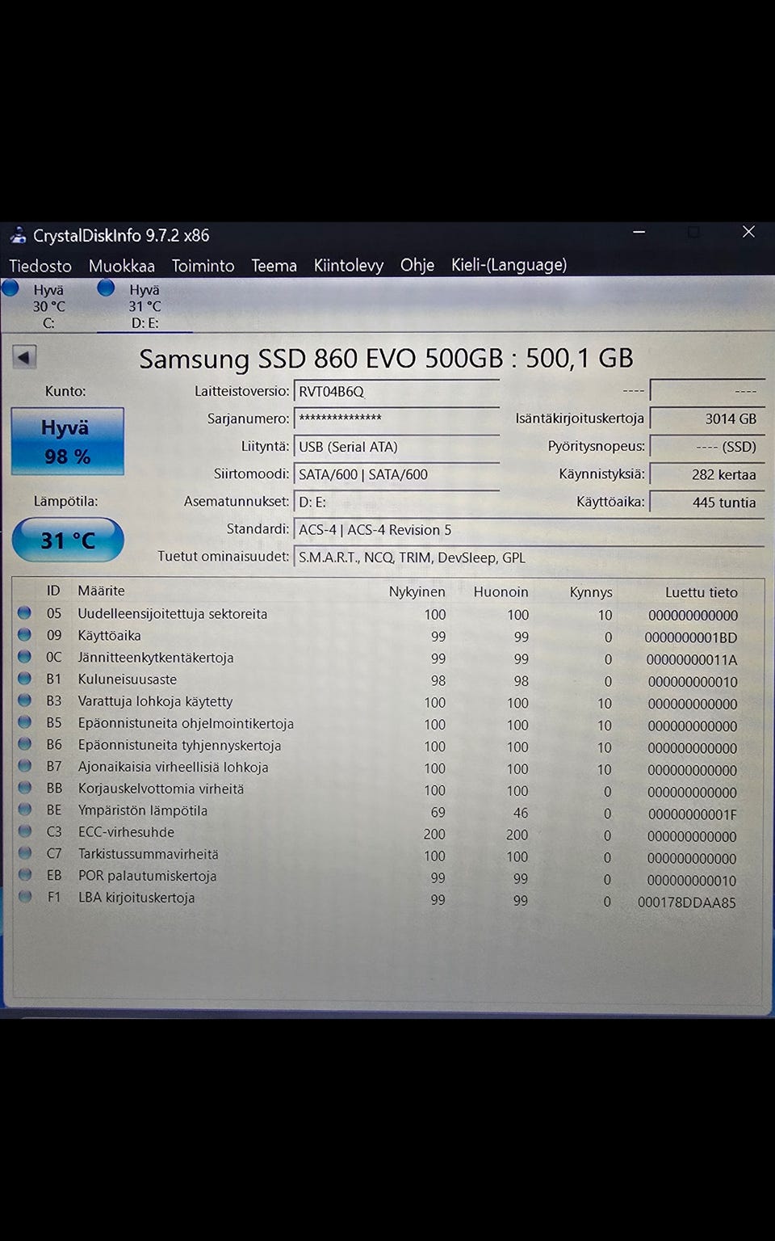Screen dimensions: 775x1241
Task: Select the Uudelleensijoitettuja sektoreita row
Action: pyautogui.click(x=387, y=614)
